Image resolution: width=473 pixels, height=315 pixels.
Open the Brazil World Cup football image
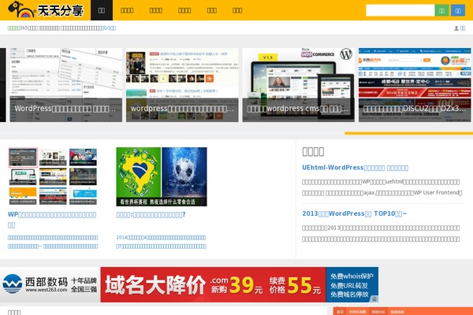pyautogui.click(x=162, y=176)
